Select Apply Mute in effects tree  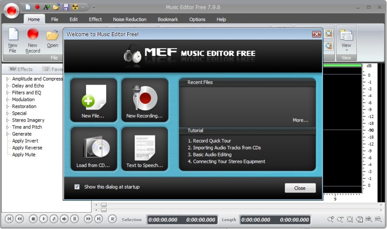point(24,155)
